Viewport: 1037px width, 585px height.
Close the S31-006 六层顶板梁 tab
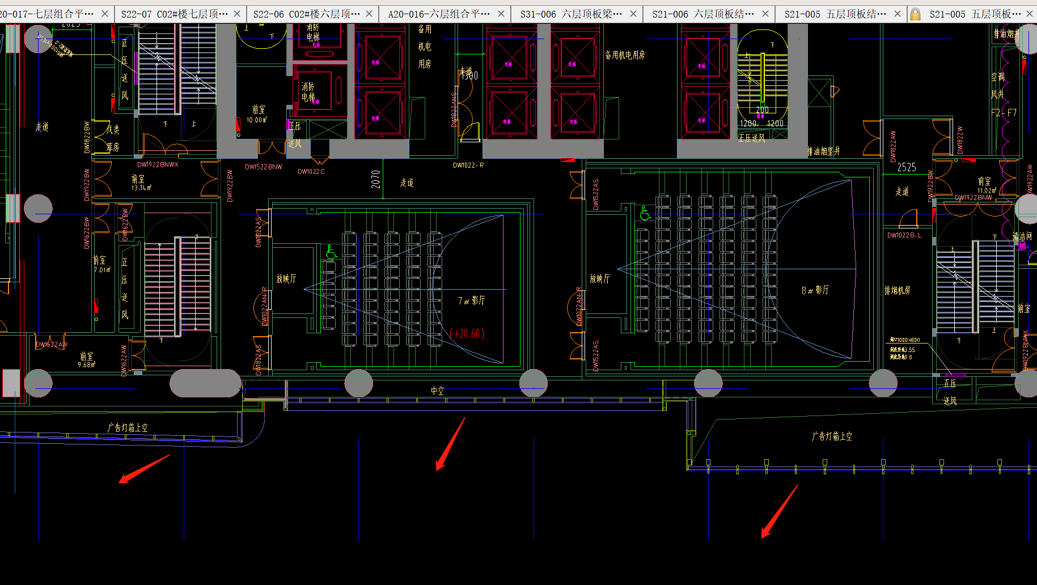coord(633,14)
